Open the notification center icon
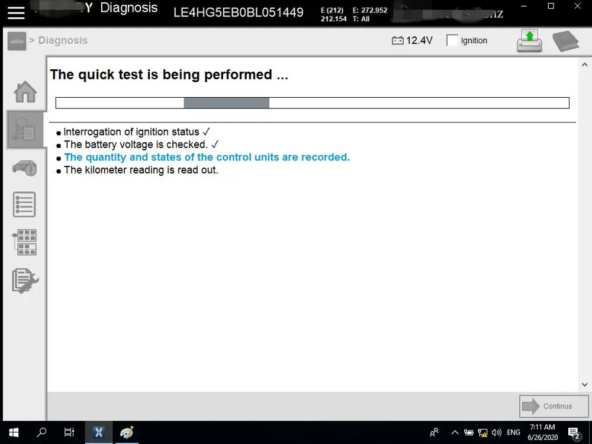This screenshot has width=592, height=444. pyautogui.click(x=574, y=433)
